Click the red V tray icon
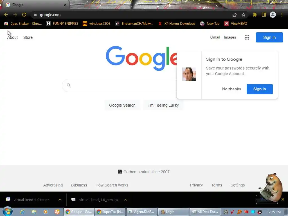288x216 pixels. tap(232, 212)
